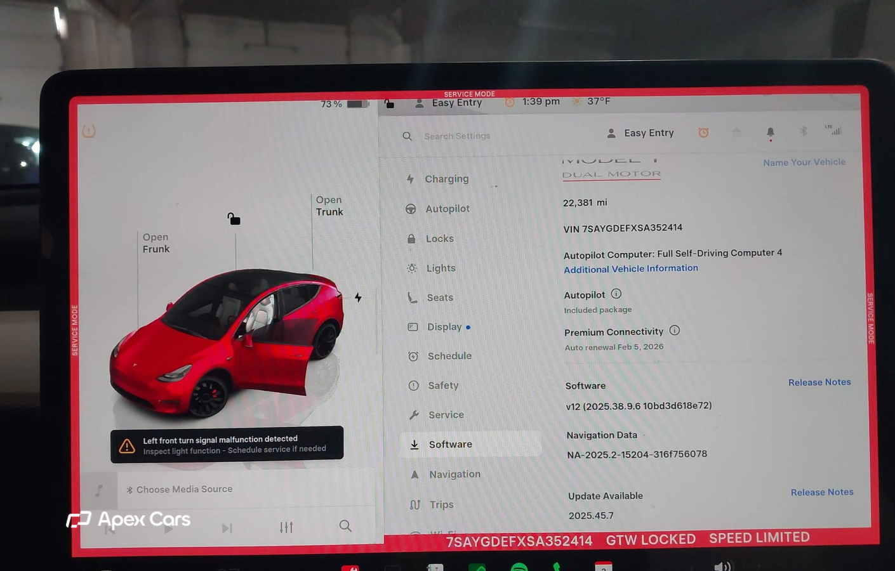Tap GTW LOCKED in service banner
This screenshot has width=895, height=571.
tap(651, 540)
